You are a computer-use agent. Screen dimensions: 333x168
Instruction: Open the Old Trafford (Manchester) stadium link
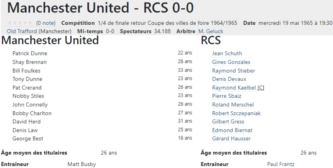39,31
